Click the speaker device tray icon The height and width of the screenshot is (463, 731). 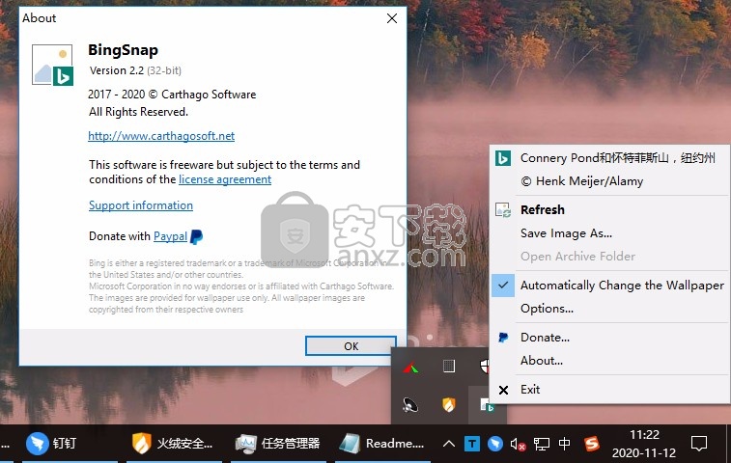tap(410, 405)
